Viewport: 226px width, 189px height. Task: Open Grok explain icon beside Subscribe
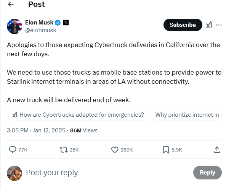(209, 25)
